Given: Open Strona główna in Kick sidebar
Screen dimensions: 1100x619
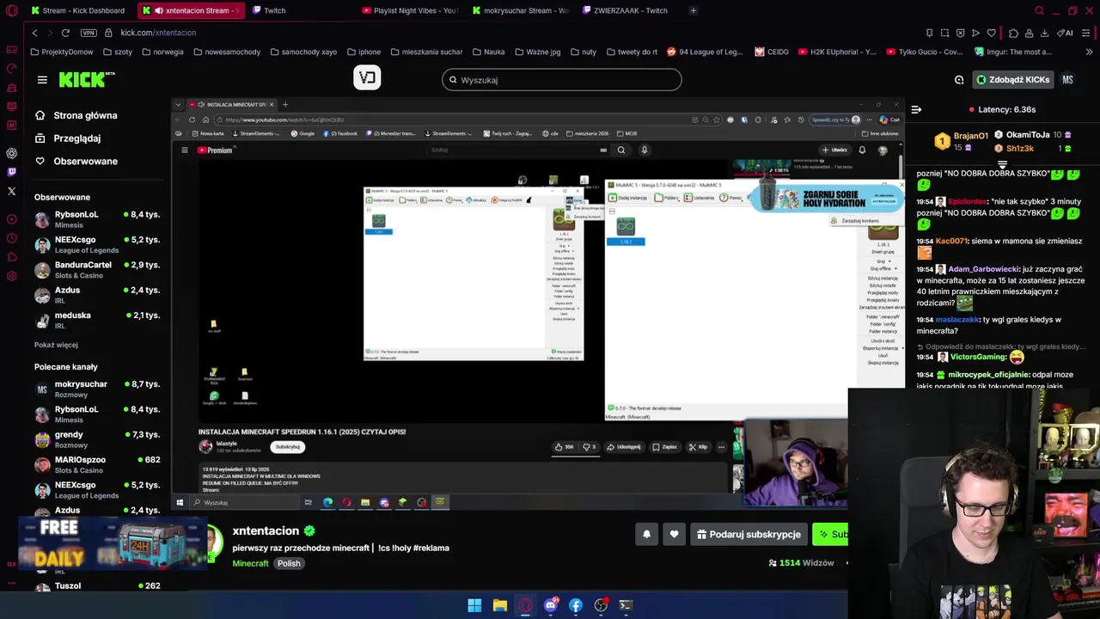Looking at the screenshot, I should click(76, 115).
